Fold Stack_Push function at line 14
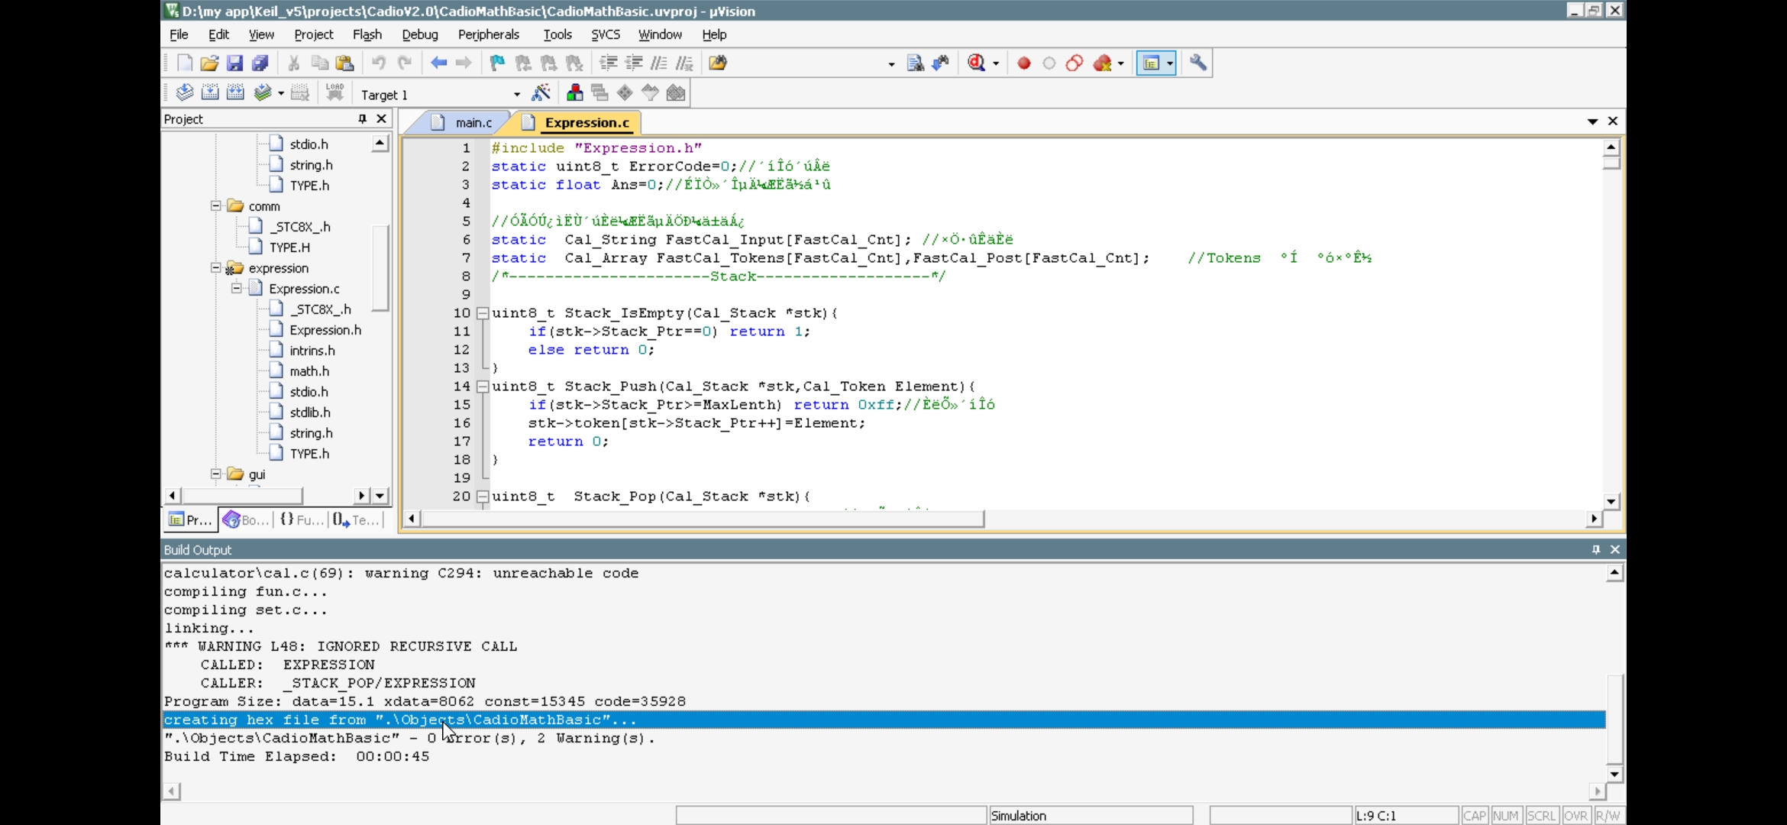 pyautogui.click(x=483, y=387)
